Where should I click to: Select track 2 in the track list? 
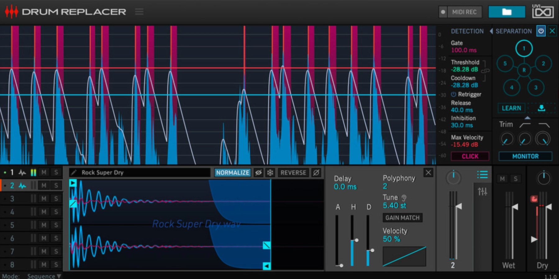point(12,186)
